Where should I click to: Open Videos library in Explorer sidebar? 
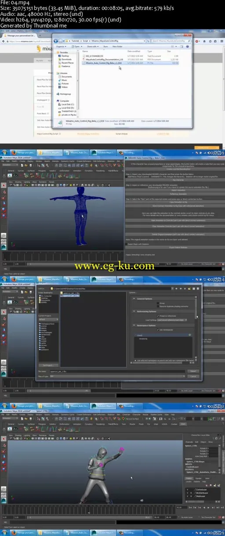tap(65, 87)
